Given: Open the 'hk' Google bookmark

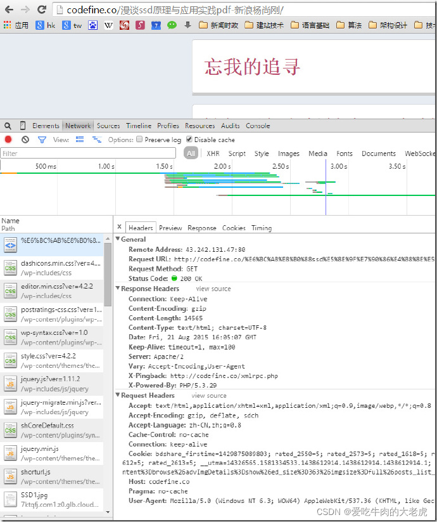Looking at the screenshot, I should [46, 25].
